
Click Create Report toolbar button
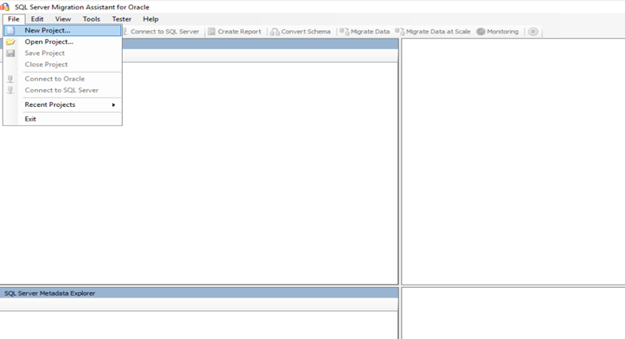(234, 32)
